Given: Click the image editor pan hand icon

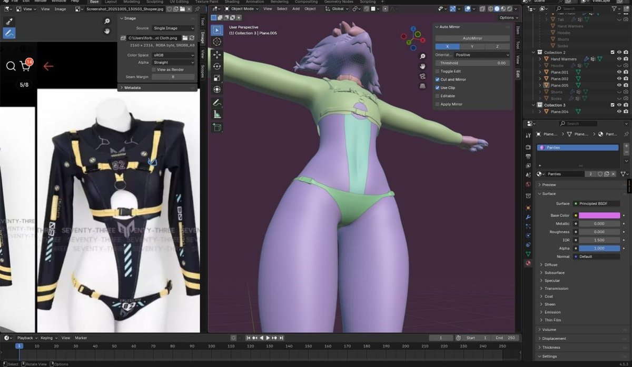Looking at the screenshot, I should click(107, 31).
